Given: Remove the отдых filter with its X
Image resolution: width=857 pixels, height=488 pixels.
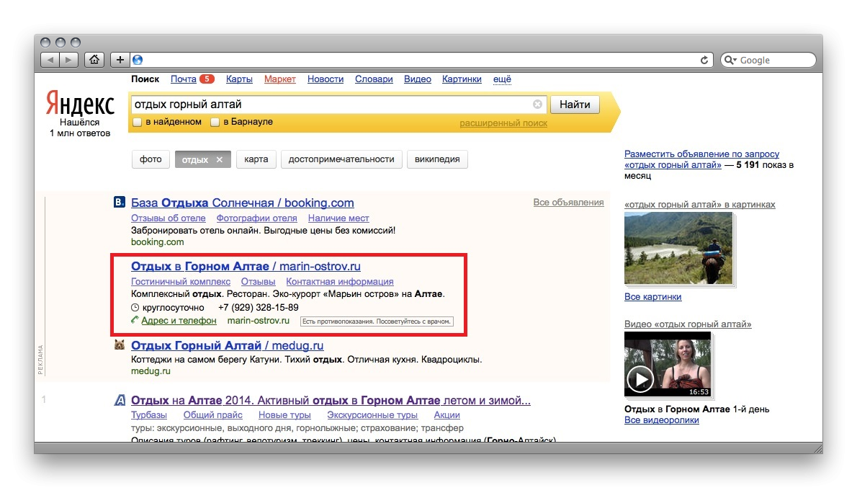Looking at the screenshot, I should 219,160.
